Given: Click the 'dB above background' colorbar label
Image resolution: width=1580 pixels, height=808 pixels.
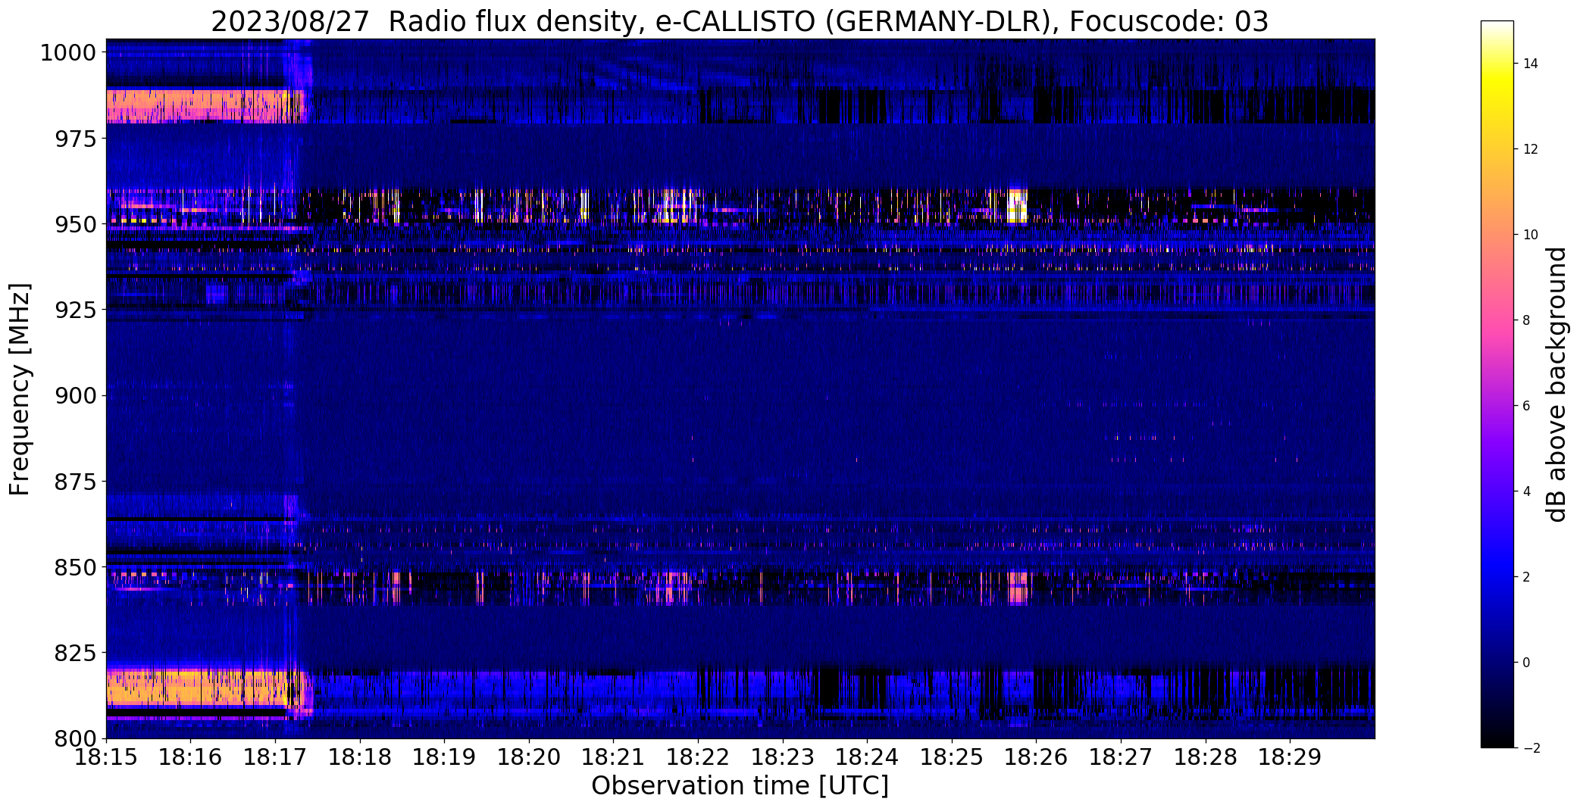Looking at the screenshot, I should click(1557, 384).
